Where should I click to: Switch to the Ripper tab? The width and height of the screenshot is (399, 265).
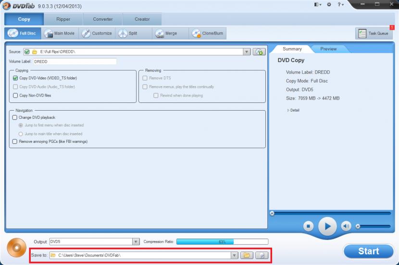[x=63, y=19]
